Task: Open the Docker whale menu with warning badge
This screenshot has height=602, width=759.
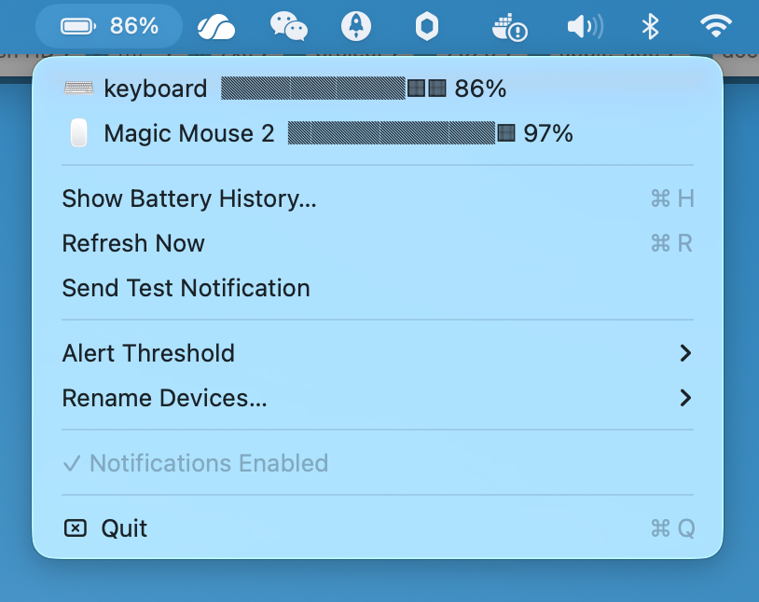Action: (509, 26)
